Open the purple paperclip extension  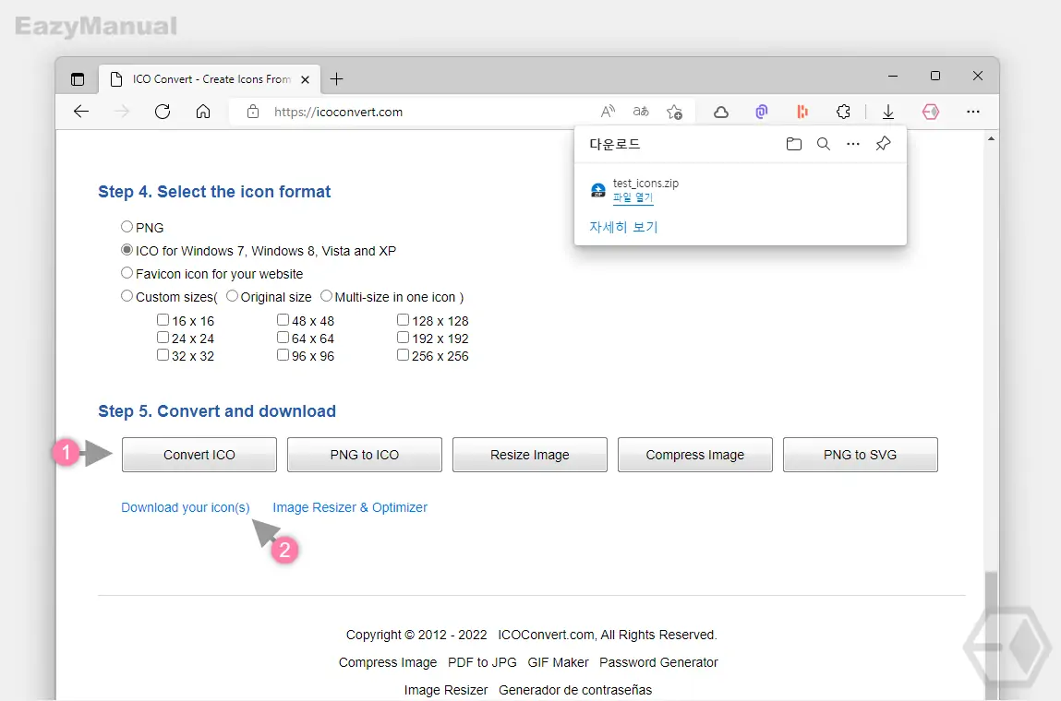coord(762,112)
